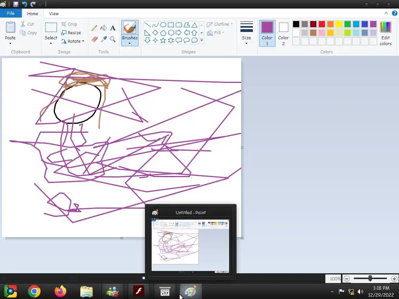This screenshot has height=299, width=399.
Task: Open the shape Fill dropdown
Action: tap(215, 33)
